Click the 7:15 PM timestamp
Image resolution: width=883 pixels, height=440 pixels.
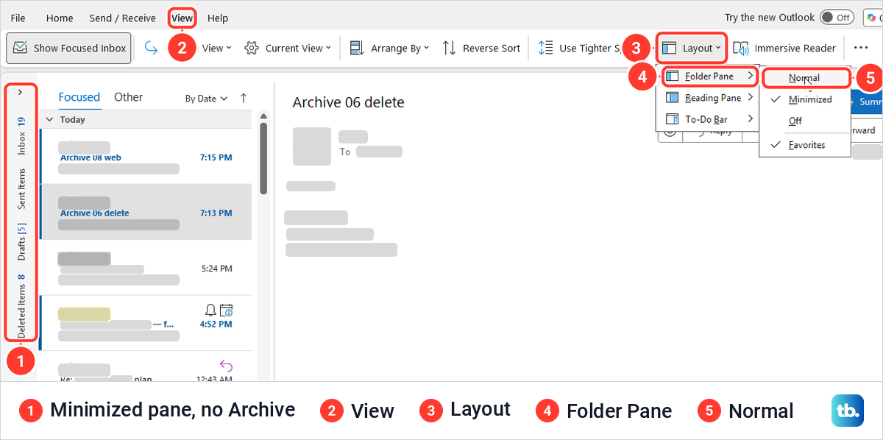tap(216, 157)
